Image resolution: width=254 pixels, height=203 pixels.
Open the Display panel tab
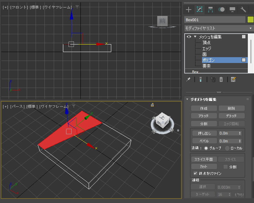coord(232,10)
